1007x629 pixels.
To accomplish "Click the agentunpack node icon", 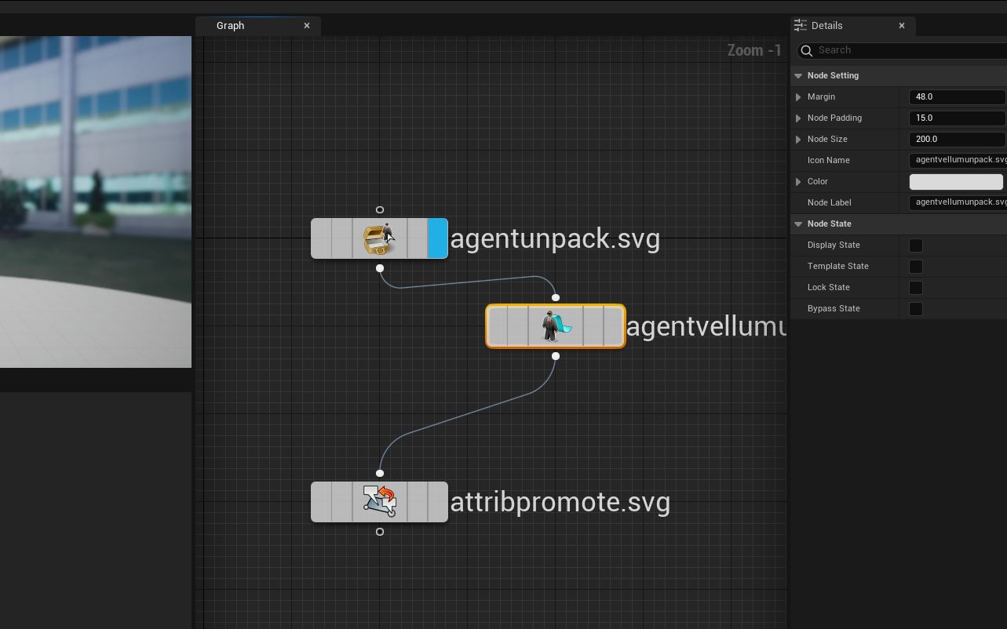I will click(379, 238).
